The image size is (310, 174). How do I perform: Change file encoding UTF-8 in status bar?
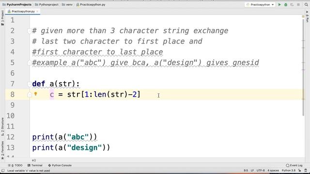(x=261, y=171)
